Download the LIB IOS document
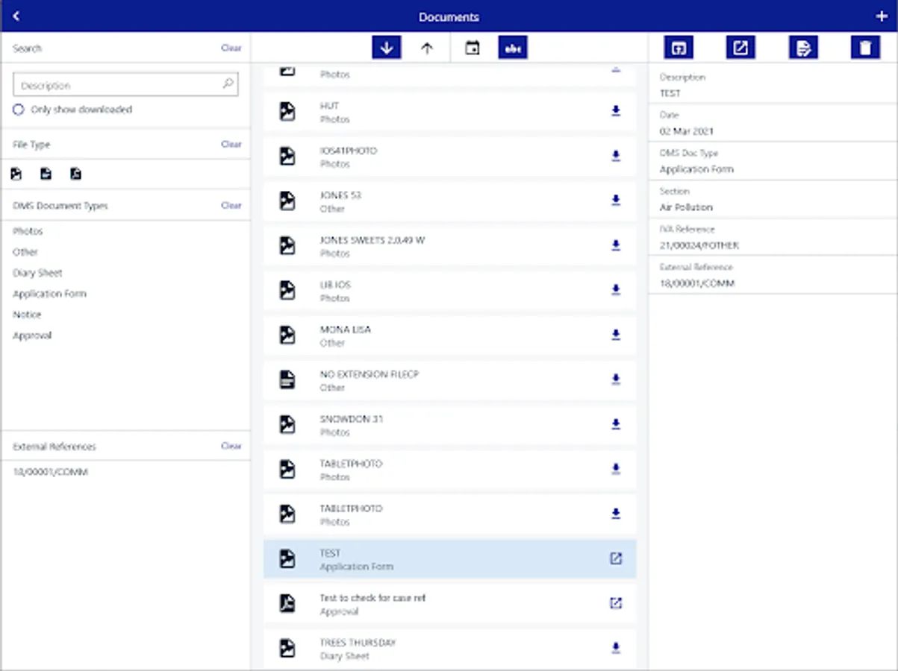The height and width of the screenshot is (671, 898). [616, 290]
